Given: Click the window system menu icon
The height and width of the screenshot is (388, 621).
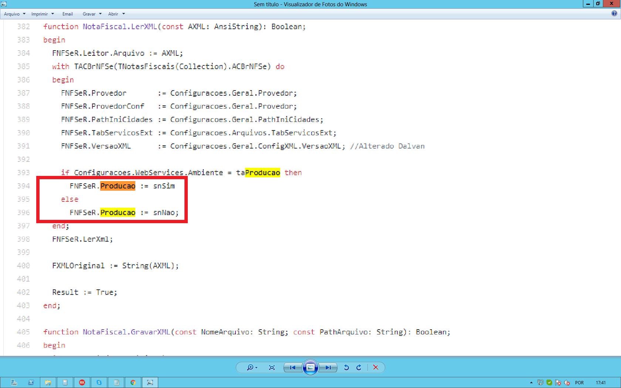Looking at the screenshot, I should pyautogui.click(x=4, y=4).
